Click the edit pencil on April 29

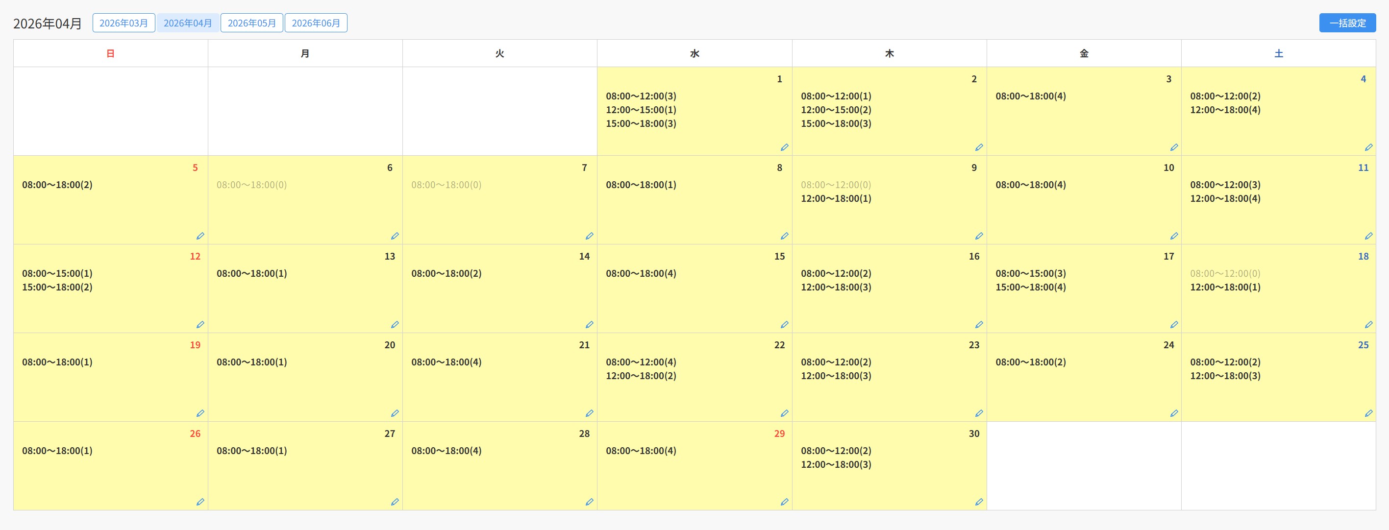point(784,502)
